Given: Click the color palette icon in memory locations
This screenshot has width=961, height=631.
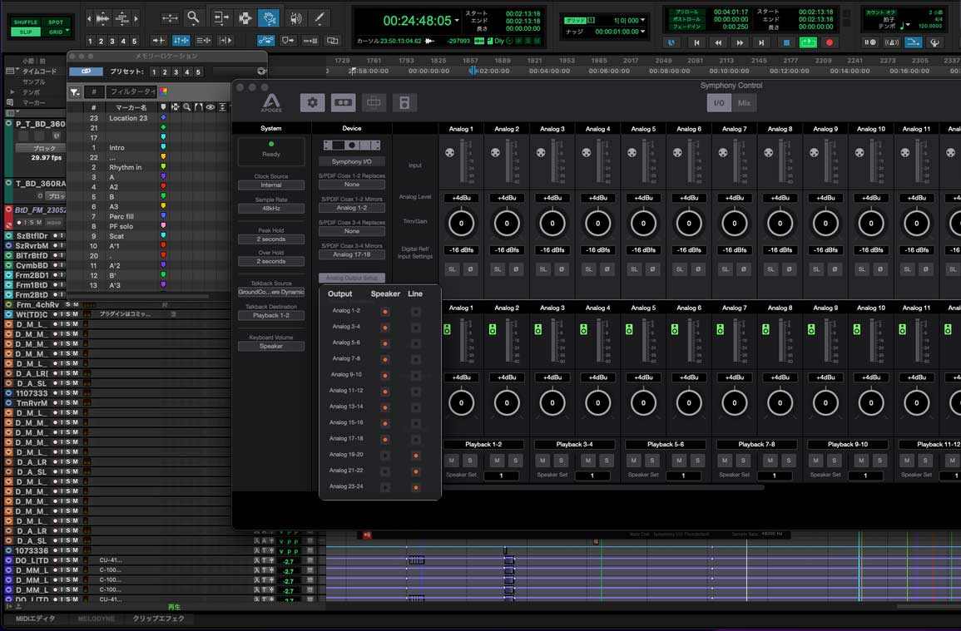Looking at the screenshot, I should coord(163,92).
